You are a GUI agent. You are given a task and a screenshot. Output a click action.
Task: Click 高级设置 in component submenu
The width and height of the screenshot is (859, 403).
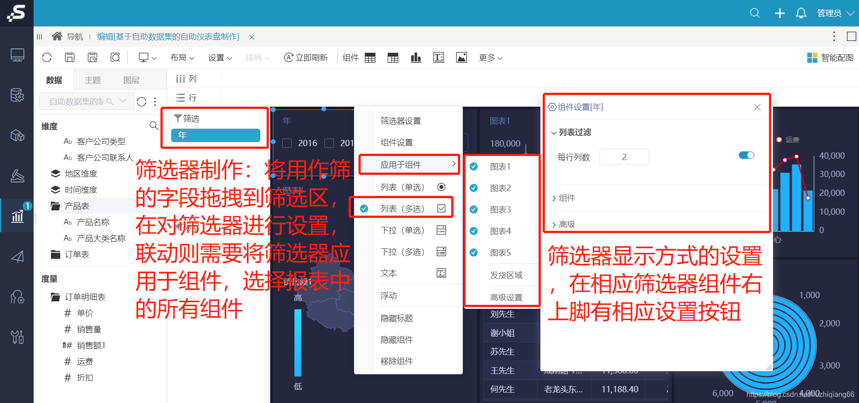click(506, 297)
